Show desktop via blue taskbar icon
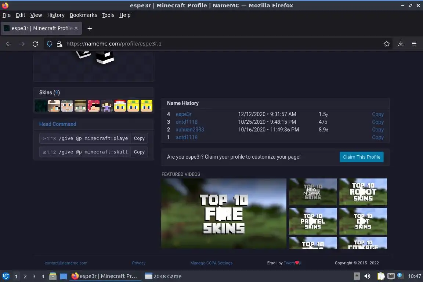The image size is (423, 282). 64,276
